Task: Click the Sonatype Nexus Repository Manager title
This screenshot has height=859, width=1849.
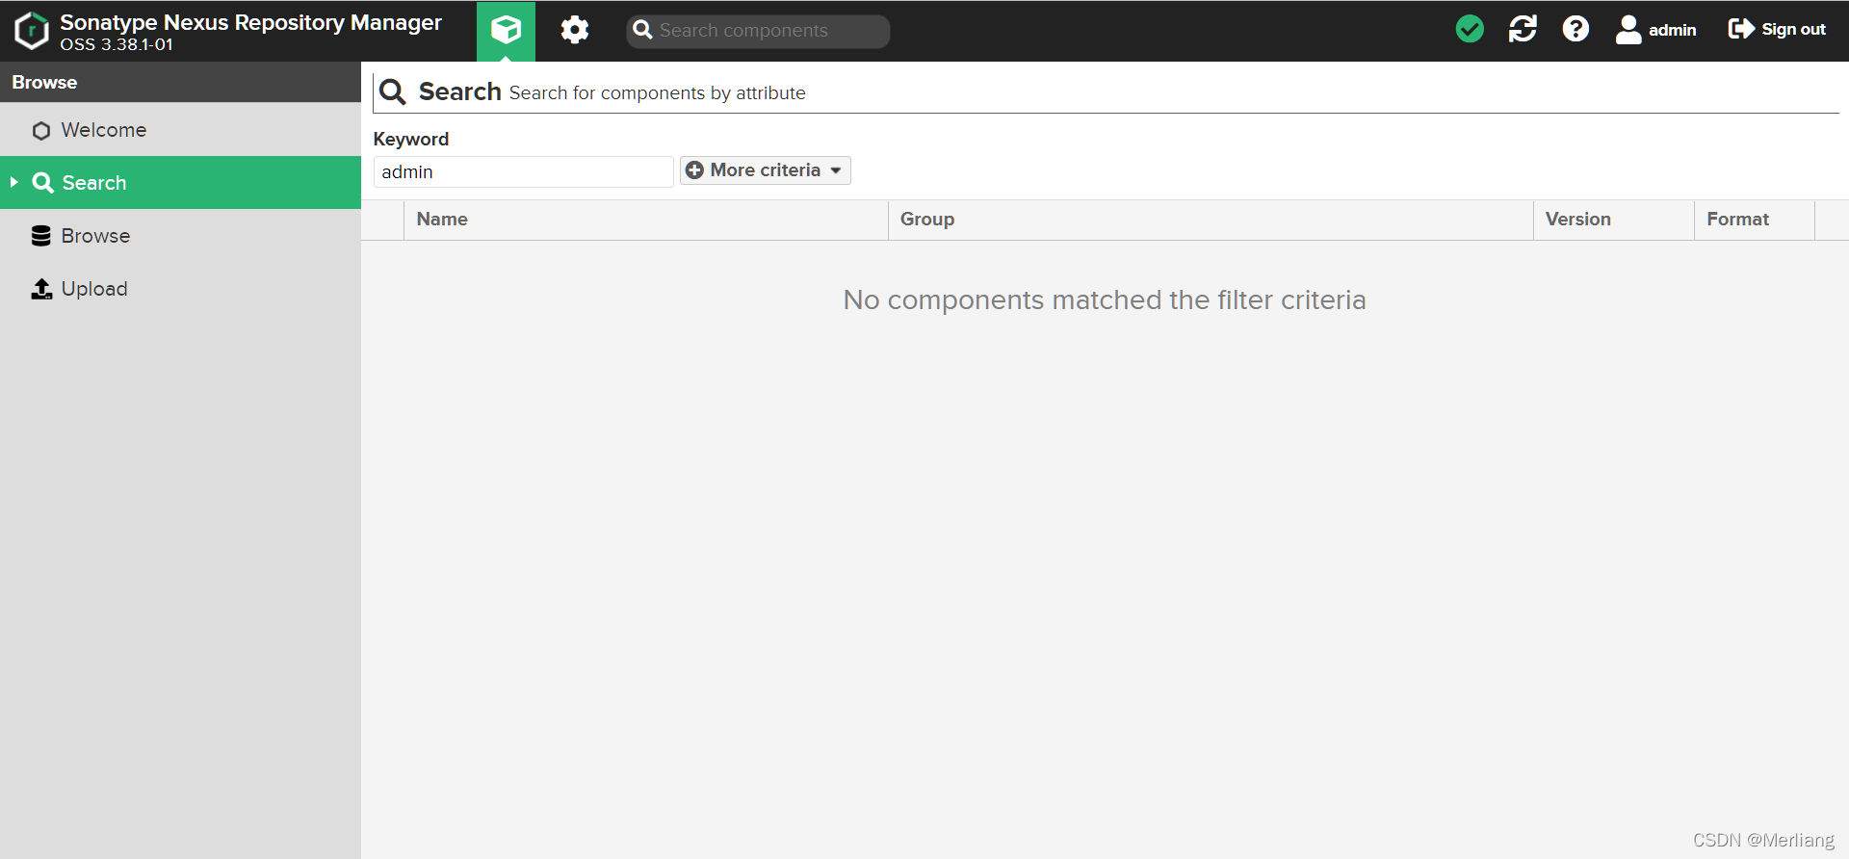Action: pos(250,22)
